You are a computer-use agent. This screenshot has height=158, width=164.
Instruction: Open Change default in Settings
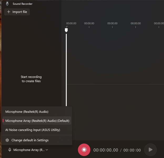tap(30, 140)
